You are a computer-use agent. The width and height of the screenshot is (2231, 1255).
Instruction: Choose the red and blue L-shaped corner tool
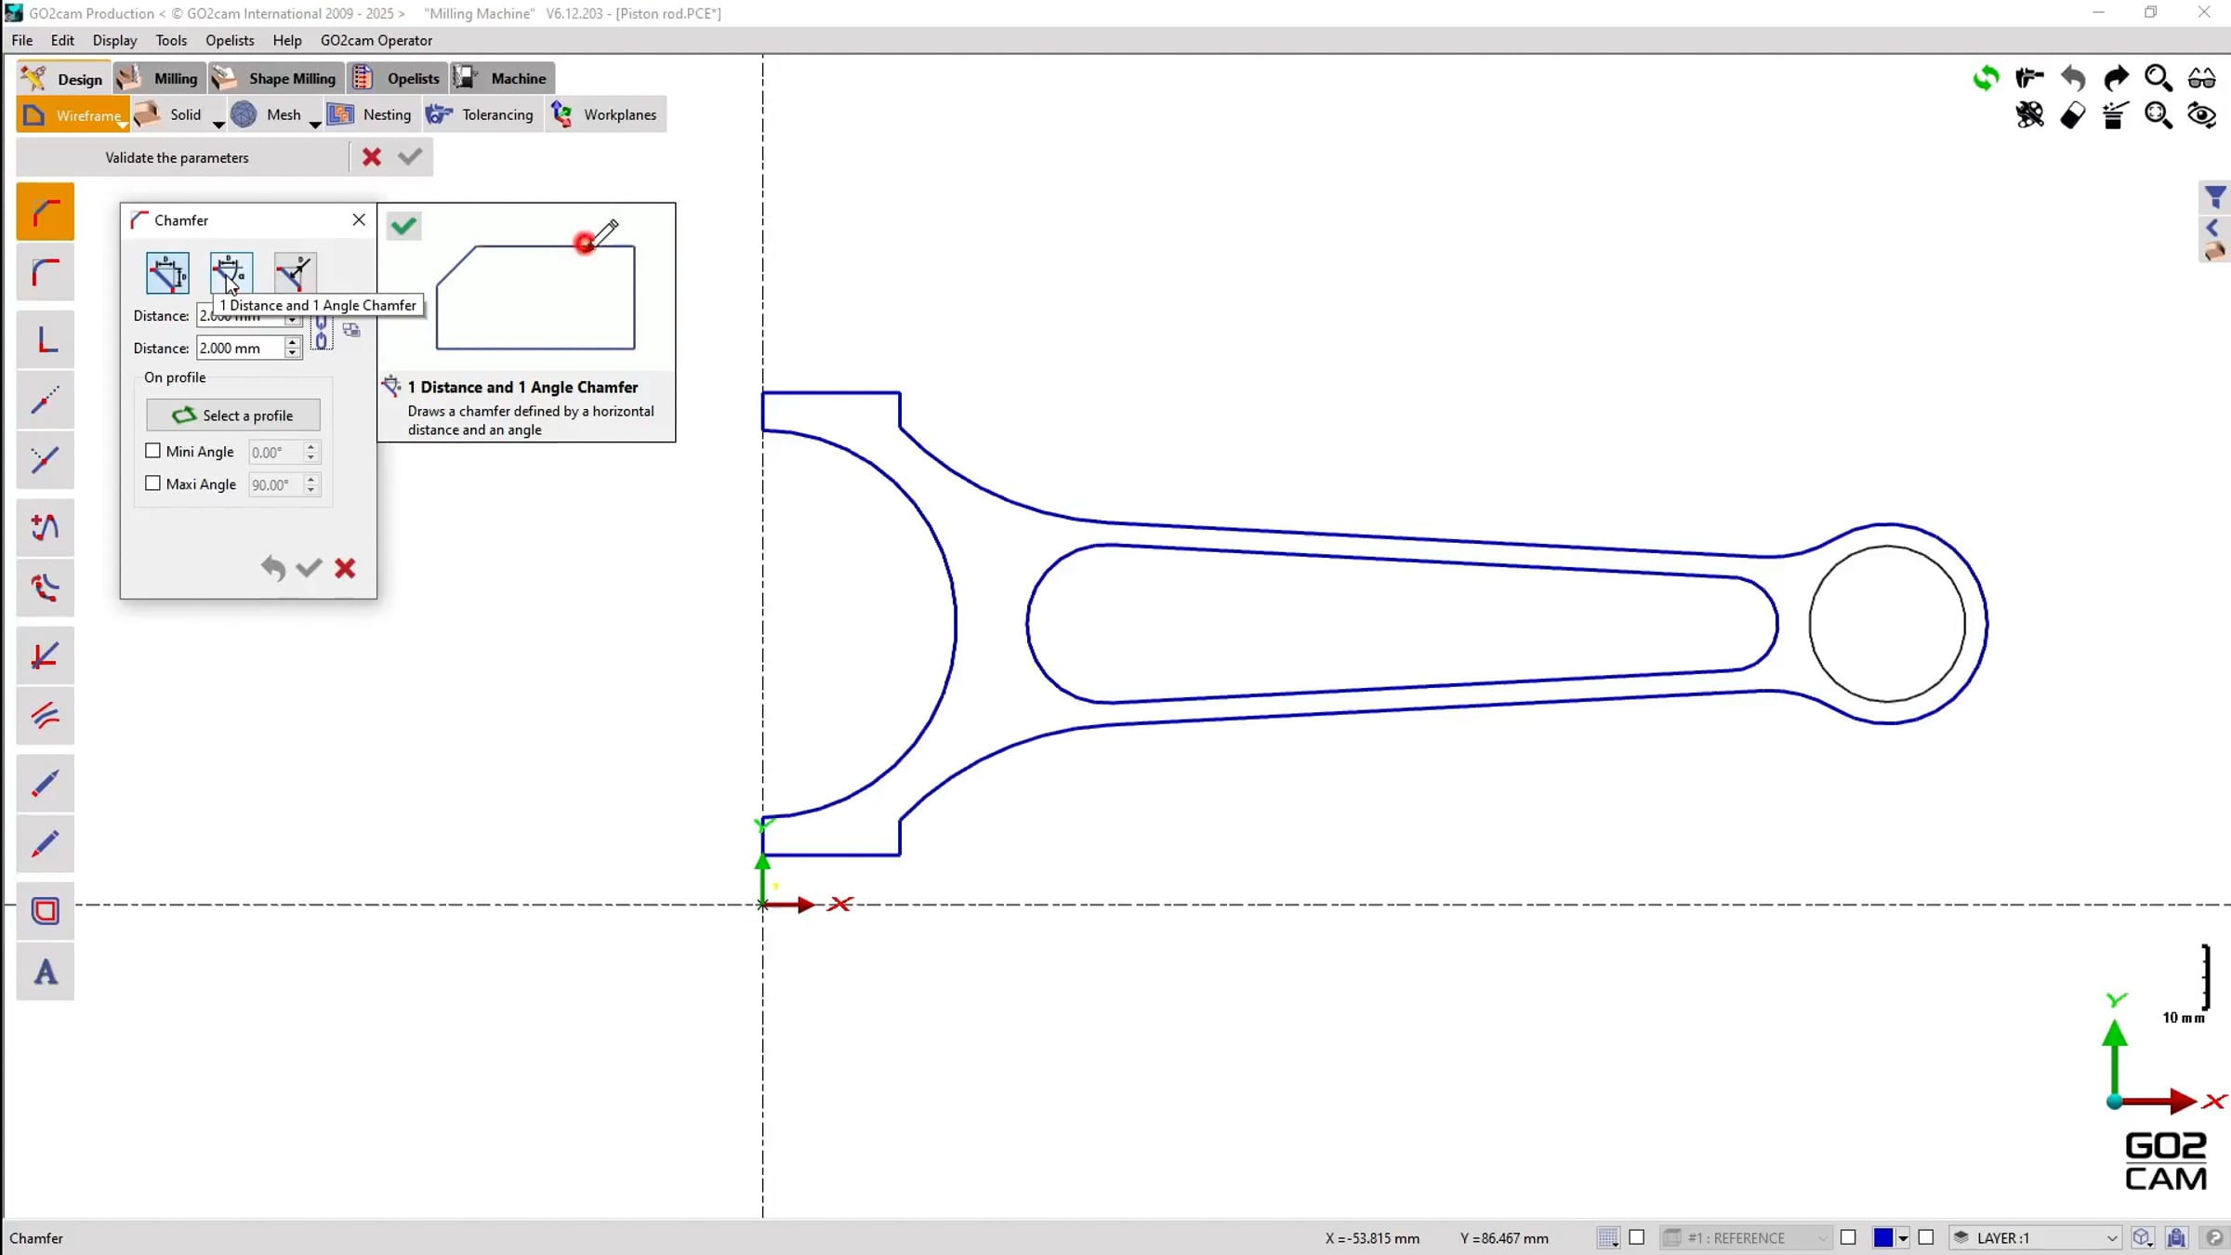tap(46, 339)
